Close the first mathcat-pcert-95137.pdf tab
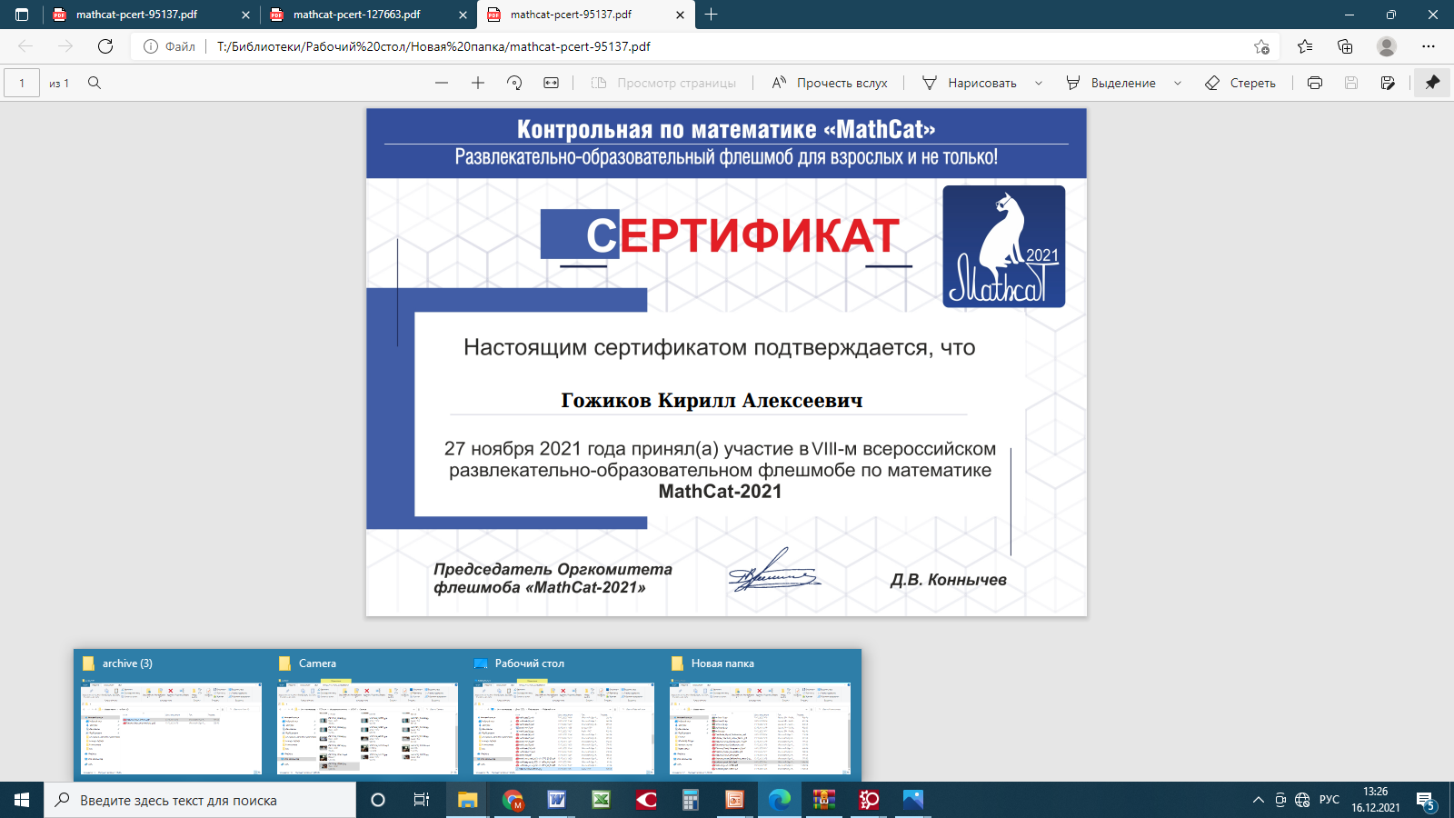 (245, 15)
